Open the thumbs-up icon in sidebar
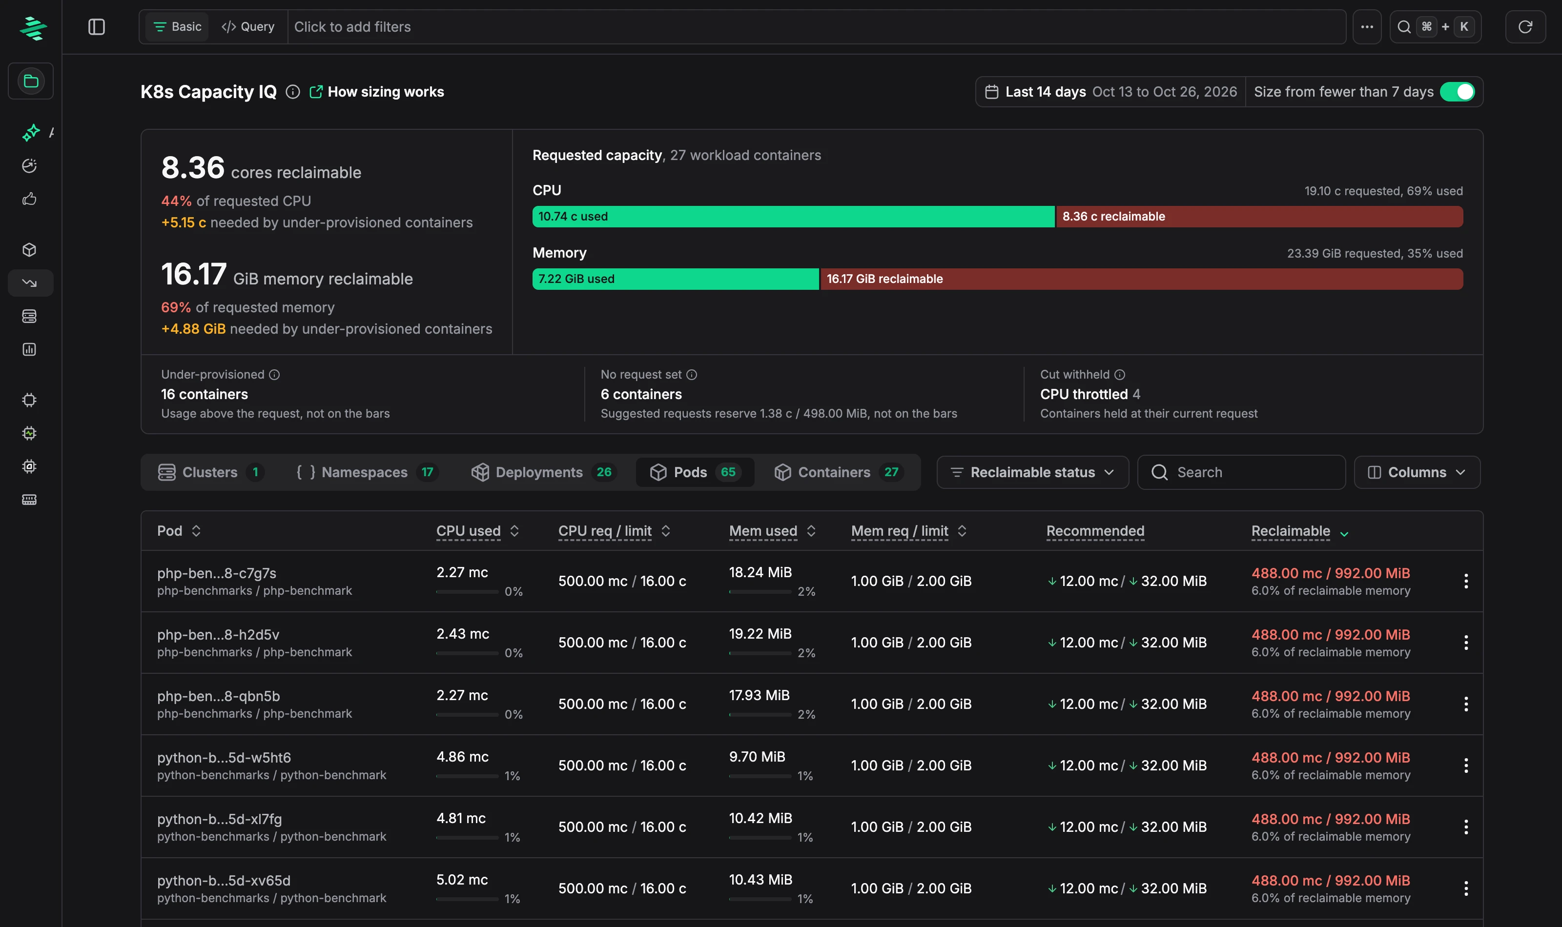The height and width of the screenshot is (927, 1562). 29,199
